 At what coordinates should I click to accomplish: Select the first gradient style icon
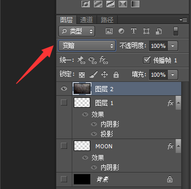(86, 4)
